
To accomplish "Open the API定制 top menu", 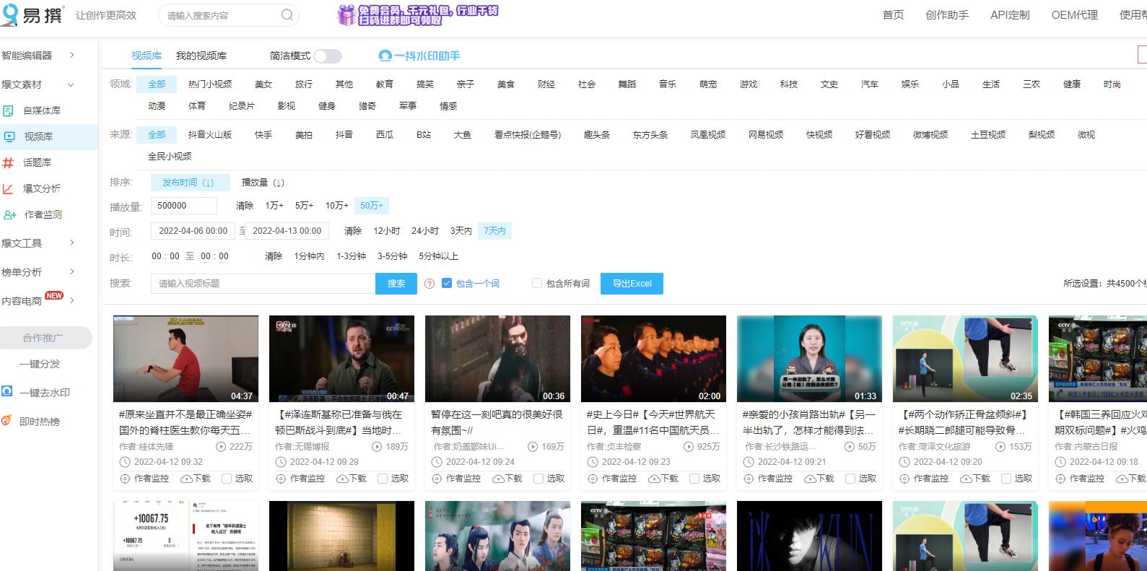I will [x=1010, y=15].
